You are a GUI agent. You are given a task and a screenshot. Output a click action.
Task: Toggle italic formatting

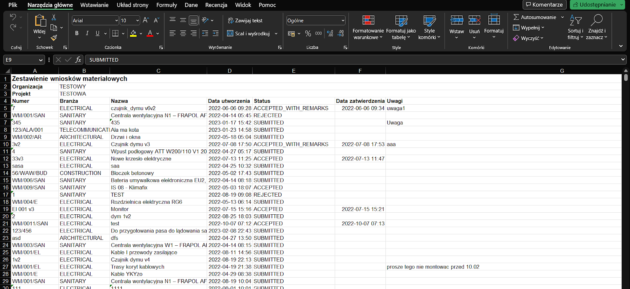click(87, 33)
